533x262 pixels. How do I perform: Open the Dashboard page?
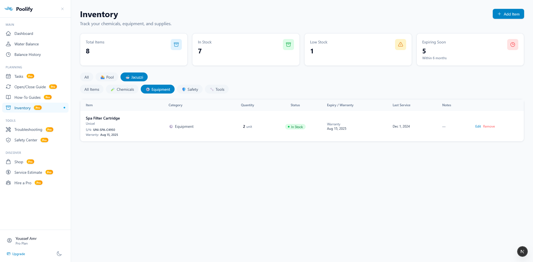[x=35, y=33]
